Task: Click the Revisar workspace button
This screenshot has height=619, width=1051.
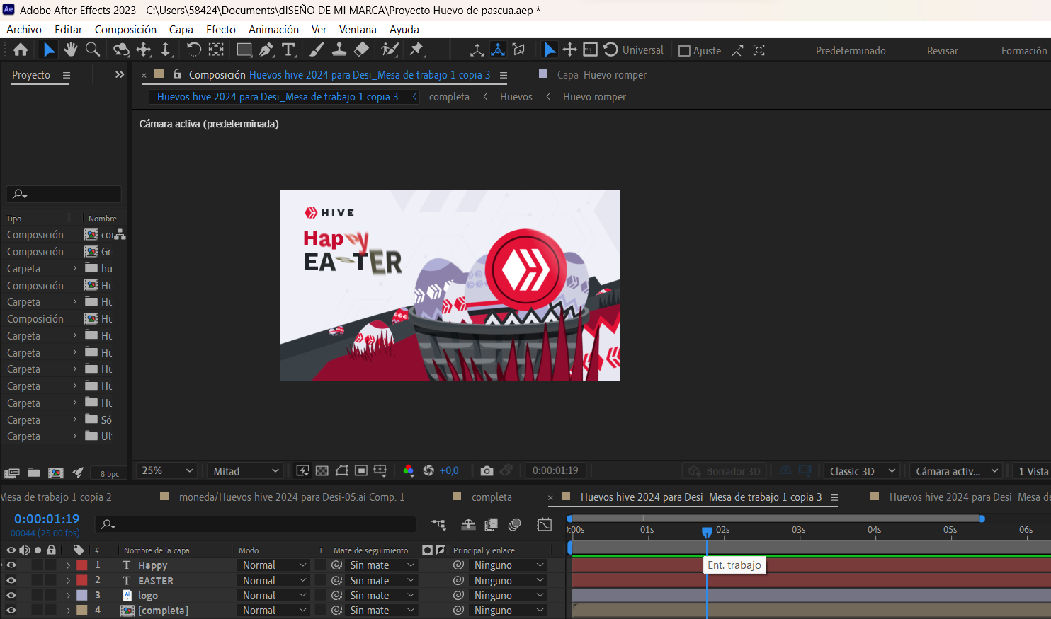Action: tap(942, 51)
